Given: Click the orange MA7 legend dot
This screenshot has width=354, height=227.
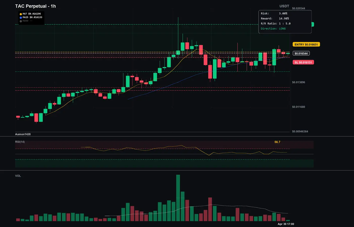Looking at the screenshot, I should point(21,14).
